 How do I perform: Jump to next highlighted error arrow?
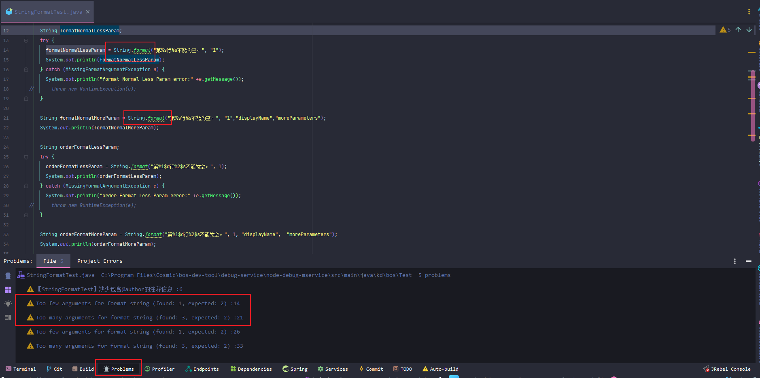(749, 30)
